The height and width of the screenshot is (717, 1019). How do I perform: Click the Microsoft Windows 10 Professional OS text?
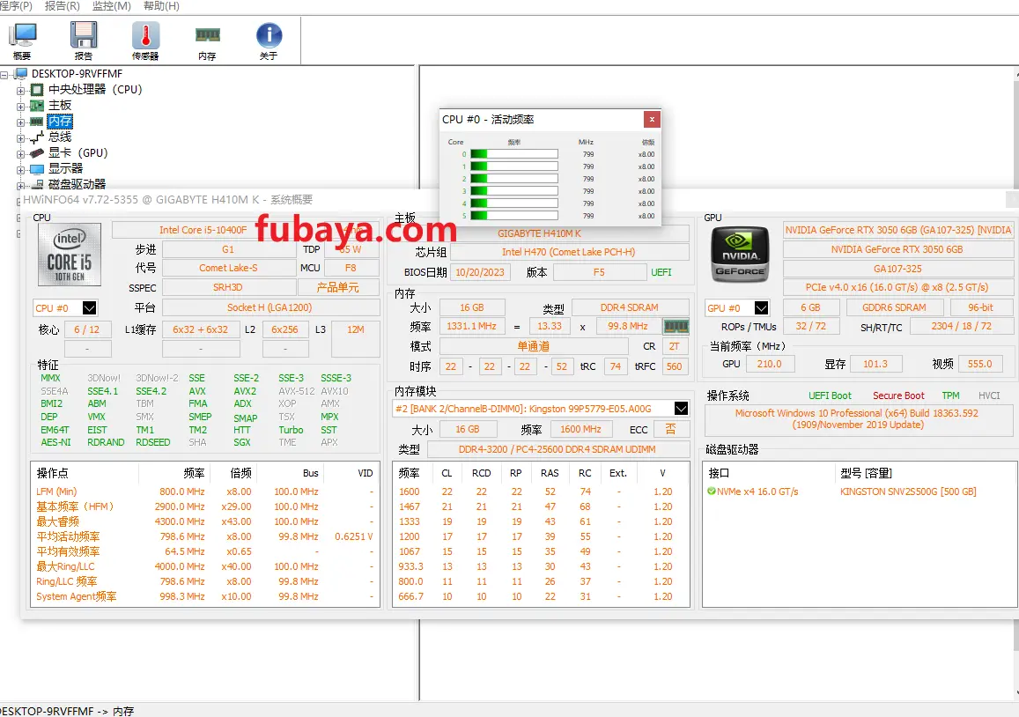click(x=857, y=418)
